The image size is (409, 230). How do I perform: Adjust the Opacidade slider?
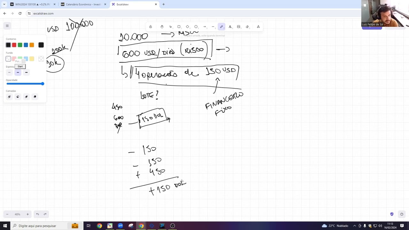(25, 84)
